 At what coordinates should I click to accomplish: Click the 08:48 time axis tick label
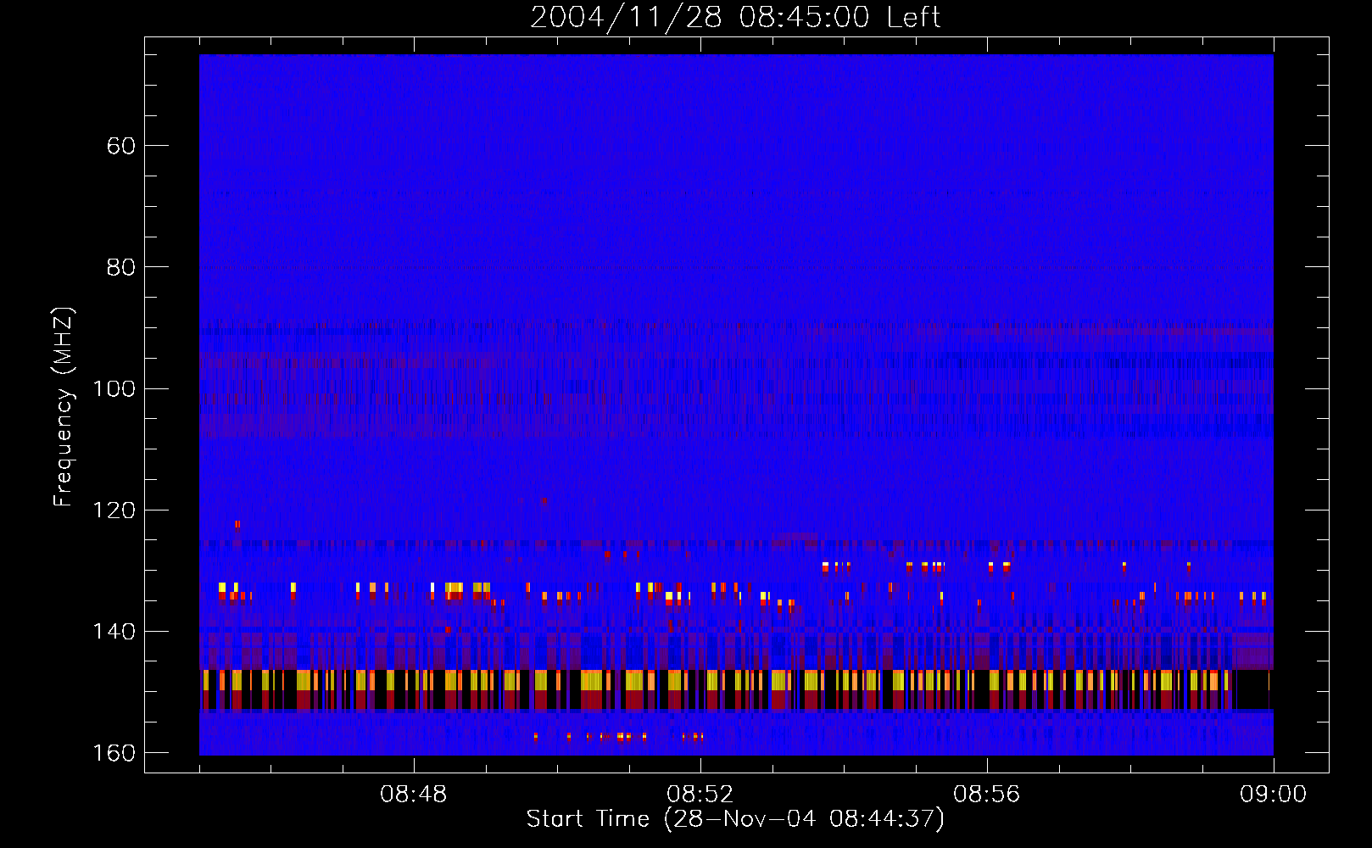pos(414,795)
